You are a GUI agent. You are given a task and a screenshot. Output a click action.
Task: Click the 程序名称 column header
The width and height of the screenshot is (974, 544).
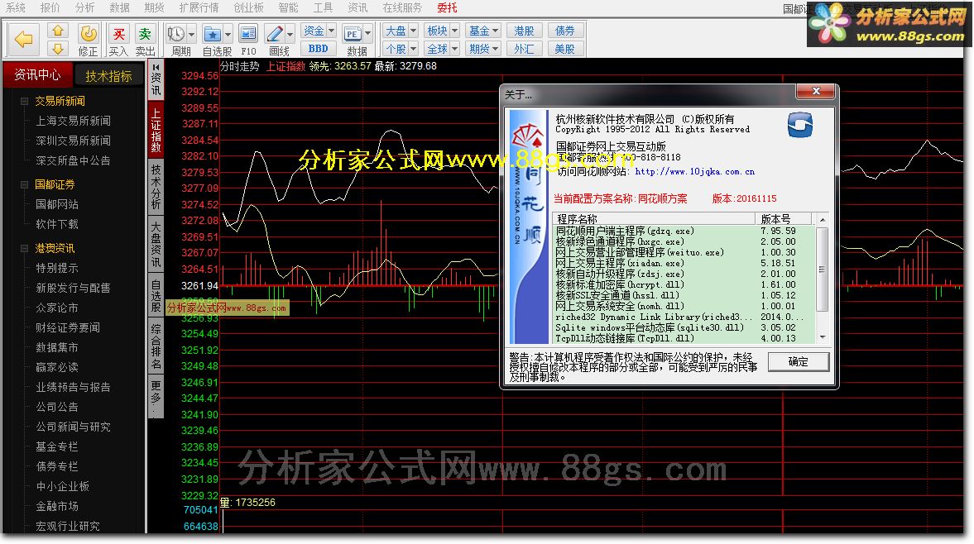click(654, 219)
